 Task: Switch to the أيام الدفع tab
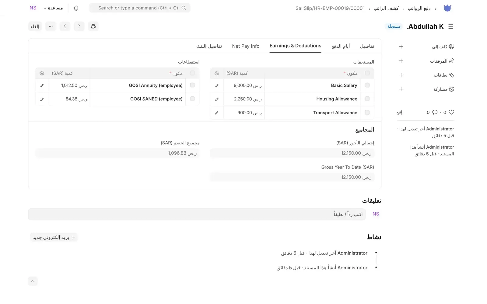pyautogui.click(x=341, y=46)
